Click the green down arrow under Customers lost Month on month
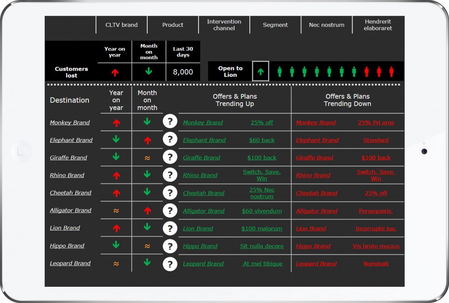This screenshot has height=303, width=449. coord(149,71)
